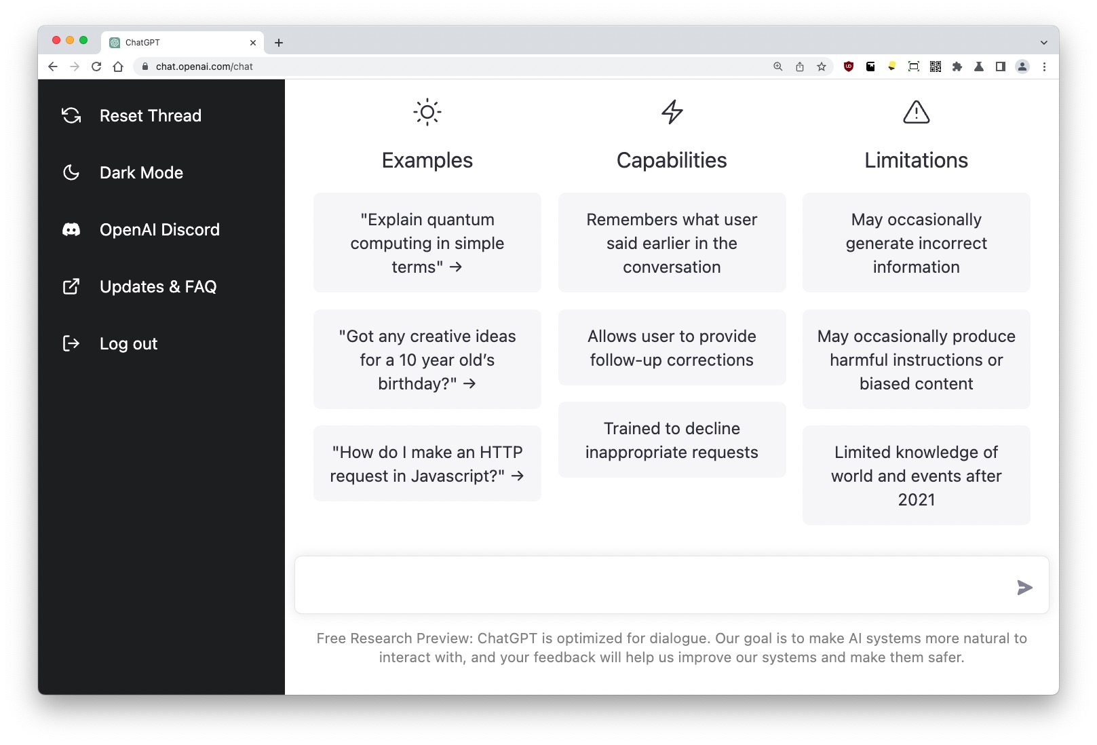Click the warning triangle icon above Limitations
Screen dimensions: 1097x745
pyautogui.click(x=916, y=112)
